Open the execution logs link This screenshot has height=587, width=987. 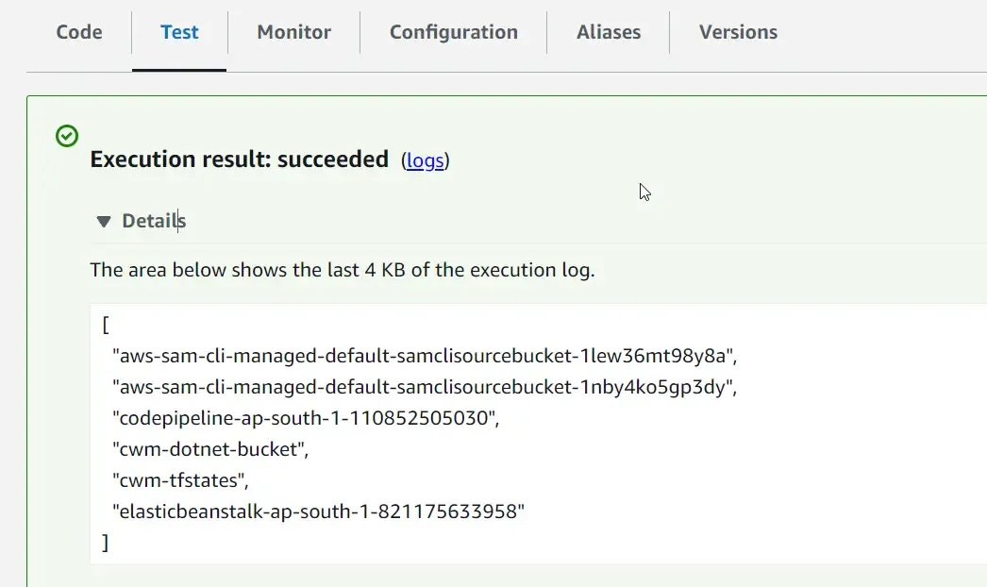coord(426,160)
